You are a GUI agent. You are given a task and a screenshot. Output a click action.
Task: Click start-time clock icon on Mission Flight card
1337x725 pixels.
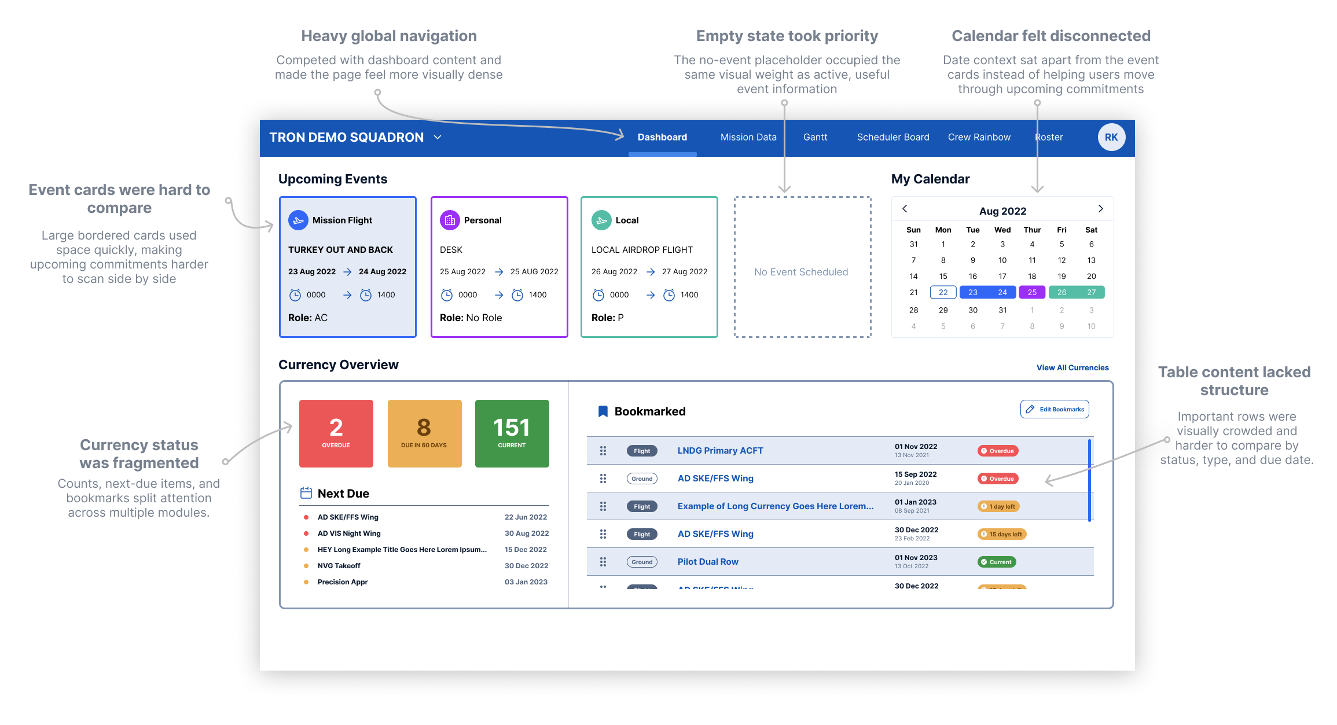point(295,295)
